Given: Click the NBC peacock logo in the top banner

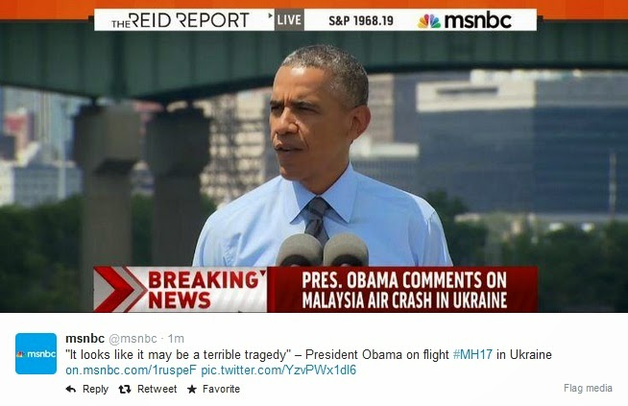Looking at the screenshot, I should click(x=429, y=21).
